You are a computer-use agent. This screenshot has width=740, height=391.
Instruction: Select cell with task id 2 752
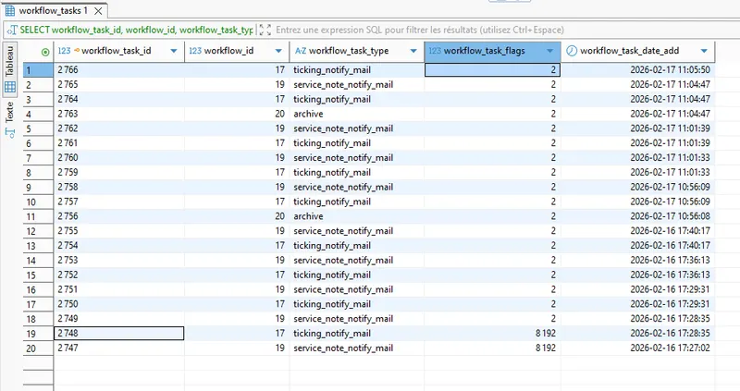pyautogui.click(x=119, y=275)
